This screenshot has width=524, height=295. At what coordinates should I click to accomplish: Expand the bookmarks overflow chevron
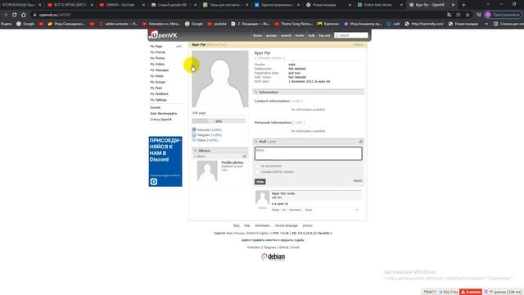[486, 24]
